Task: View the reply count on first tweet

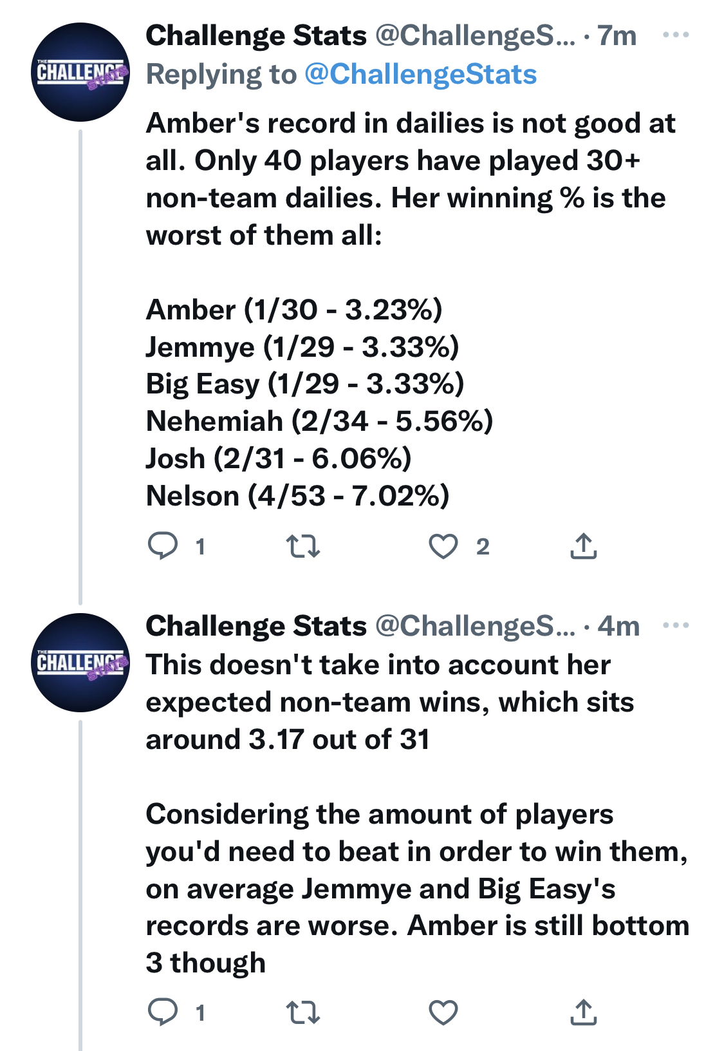Action: pyautogui.click(x=200, y=547)
